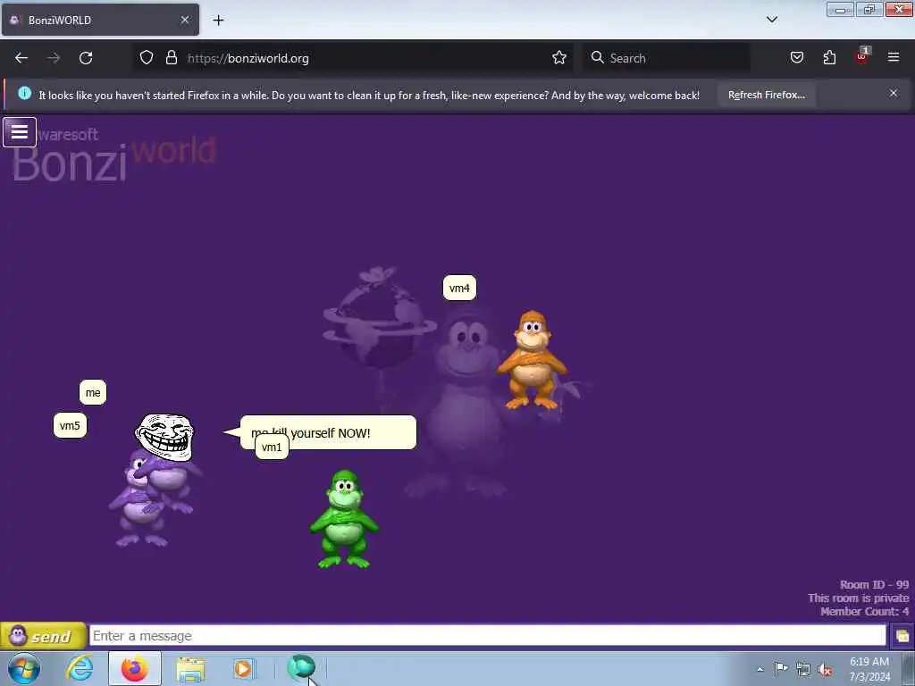Click the 'me' name tag
Image resolution: width=915 pixels, height=686 pixels.
[93, 393]
